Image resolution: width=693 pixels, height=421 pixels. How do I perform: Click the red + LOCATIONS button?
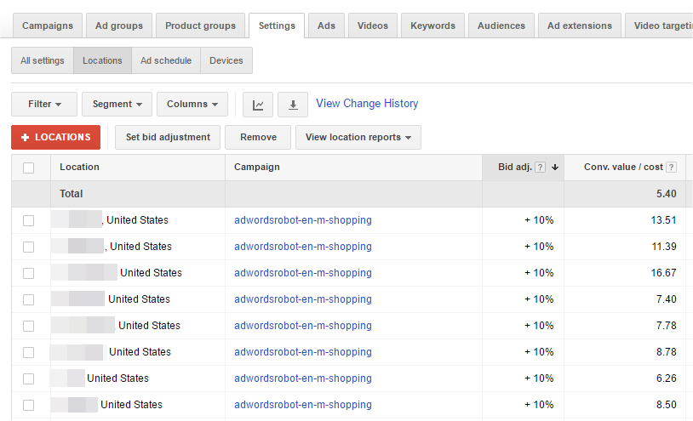(56, 138)
